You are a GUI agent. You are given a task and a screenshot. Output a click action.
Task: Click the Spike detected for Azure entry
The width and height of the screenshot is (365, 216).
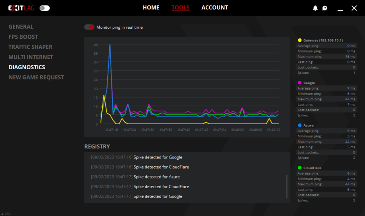[136, 177]
